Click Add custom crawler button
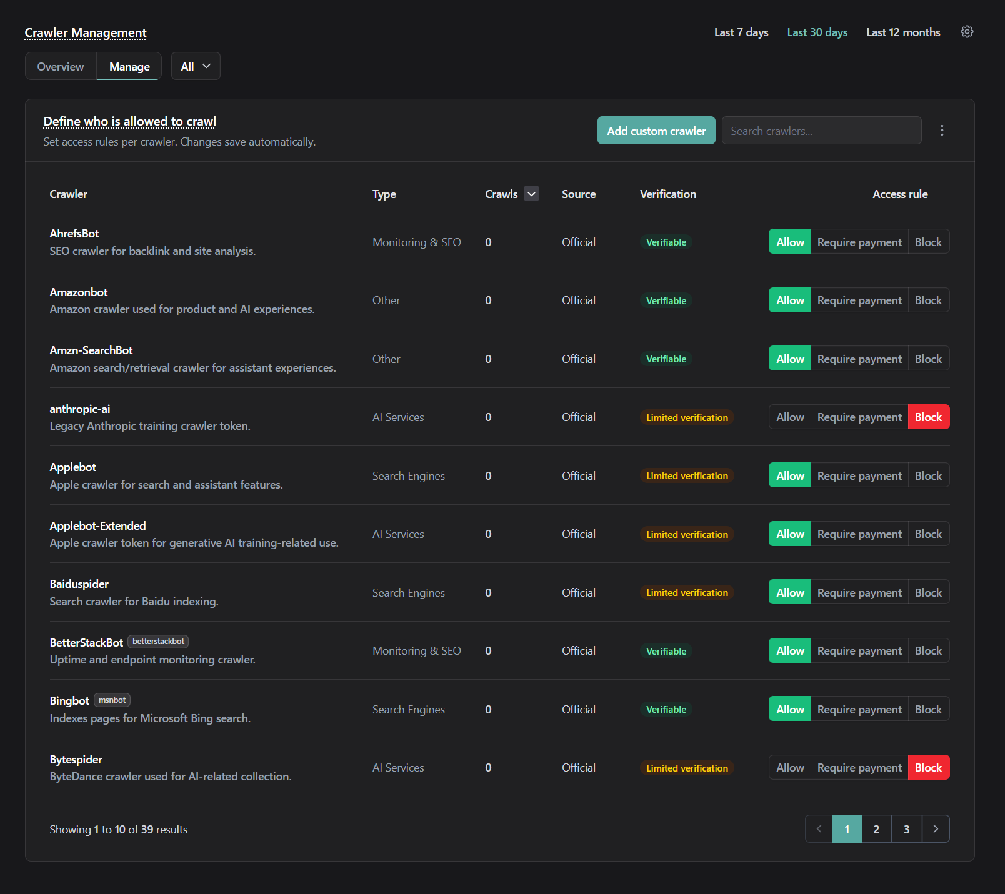The width and height of the screenshot is (1005, 894). point(656,131)
